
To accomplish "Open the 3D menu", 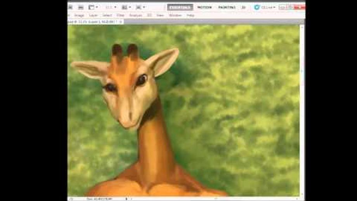I will (149, 15).
